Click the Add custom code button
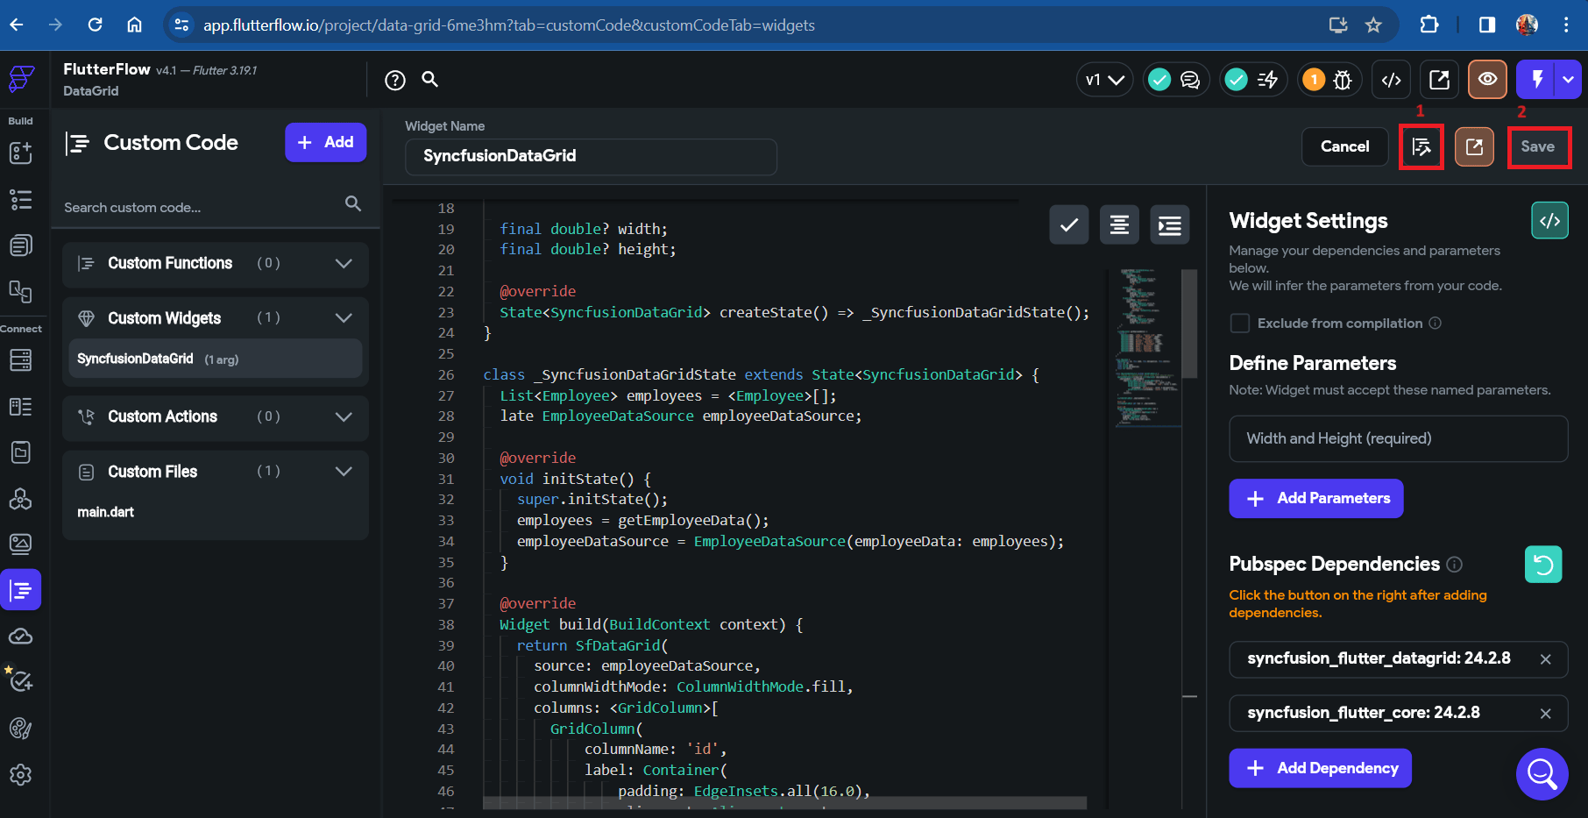The width and height of the screenshot is (1588, 818). click(325, 142)
